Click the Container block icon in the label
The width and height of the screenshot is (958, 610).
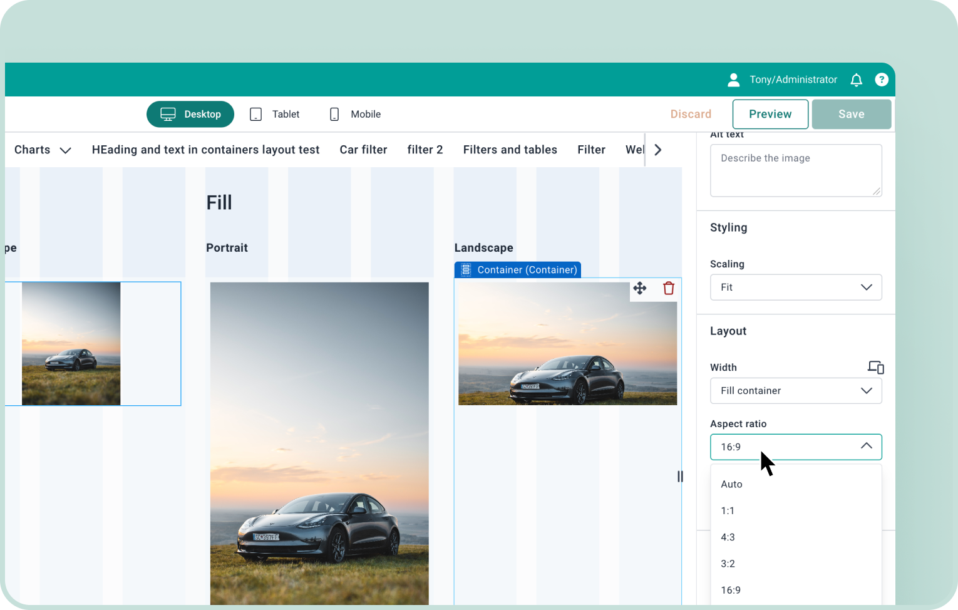(466, 270)
